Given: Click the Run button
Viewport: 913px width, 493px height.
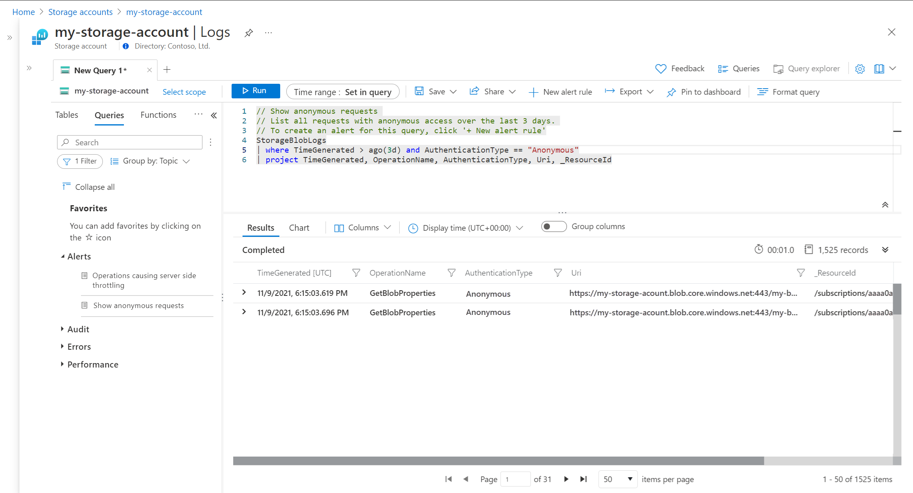Looking at the screenshot, I should tap(255, 91).
